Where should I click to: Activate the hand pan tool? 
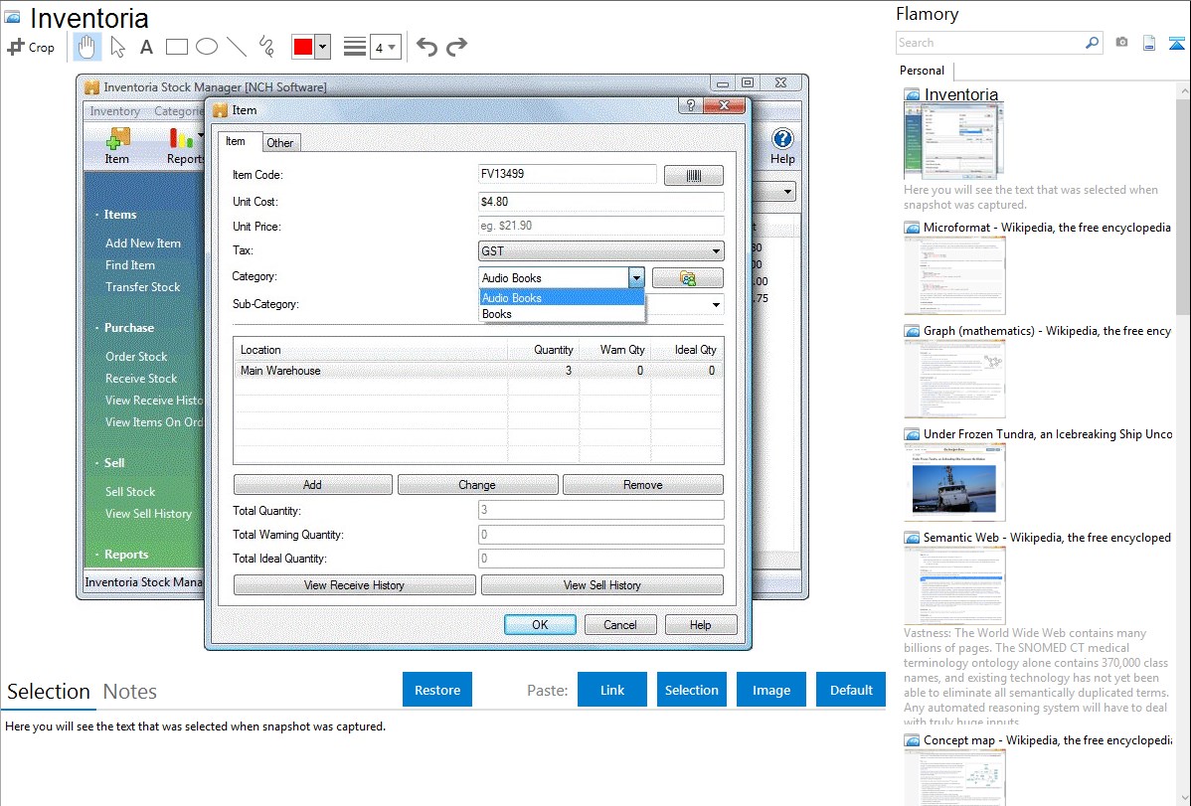coord(86,47)
